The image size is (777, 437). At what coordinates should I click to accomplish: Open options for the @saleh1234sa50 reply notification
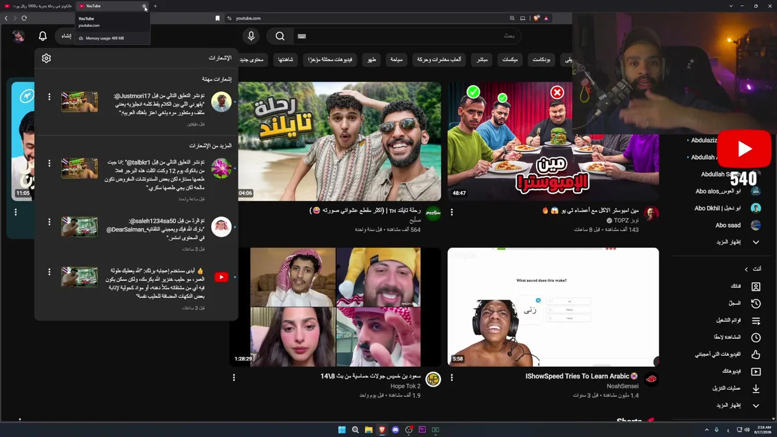pos(50,222)
